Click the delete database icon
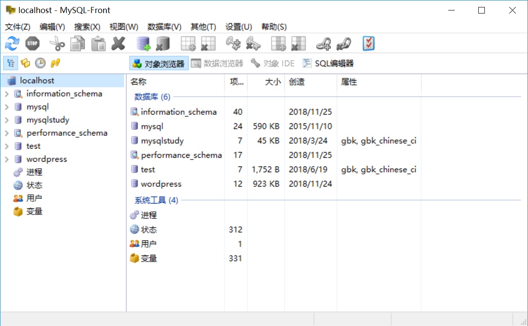Image resolution: width=528 pixels, height=326 pixels. 163,44
